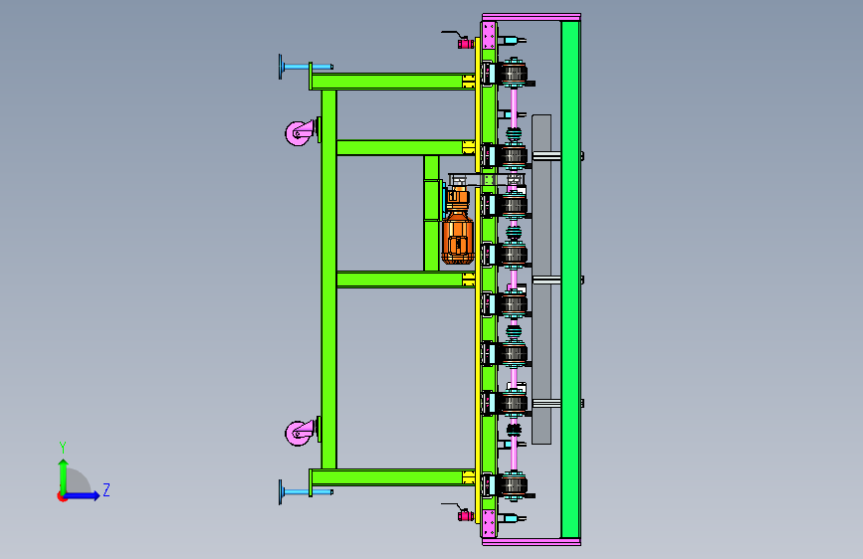Select the bottommost black roller wheel

pyautogui.click(x=514, y=485)
